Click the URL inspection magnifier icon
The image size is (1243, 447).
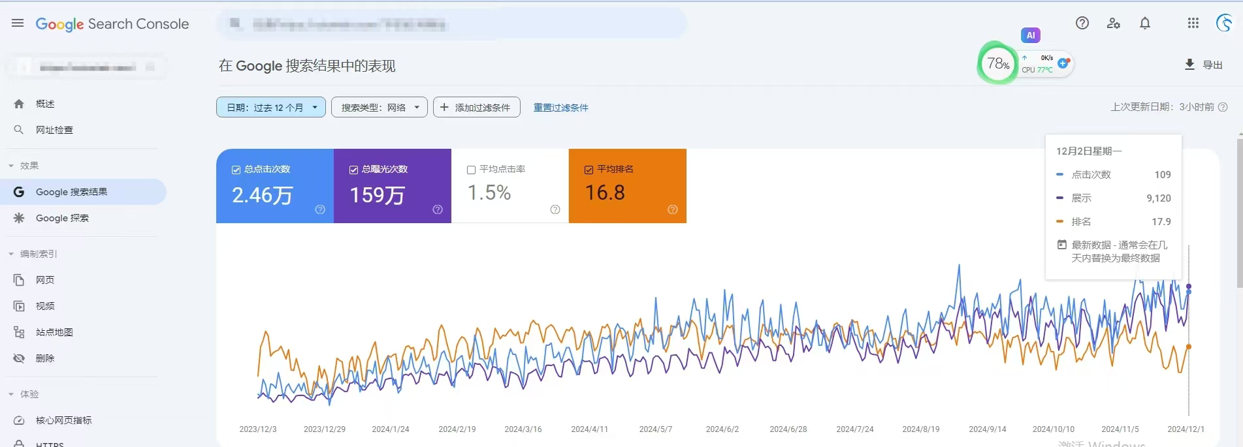coord(19,130)
